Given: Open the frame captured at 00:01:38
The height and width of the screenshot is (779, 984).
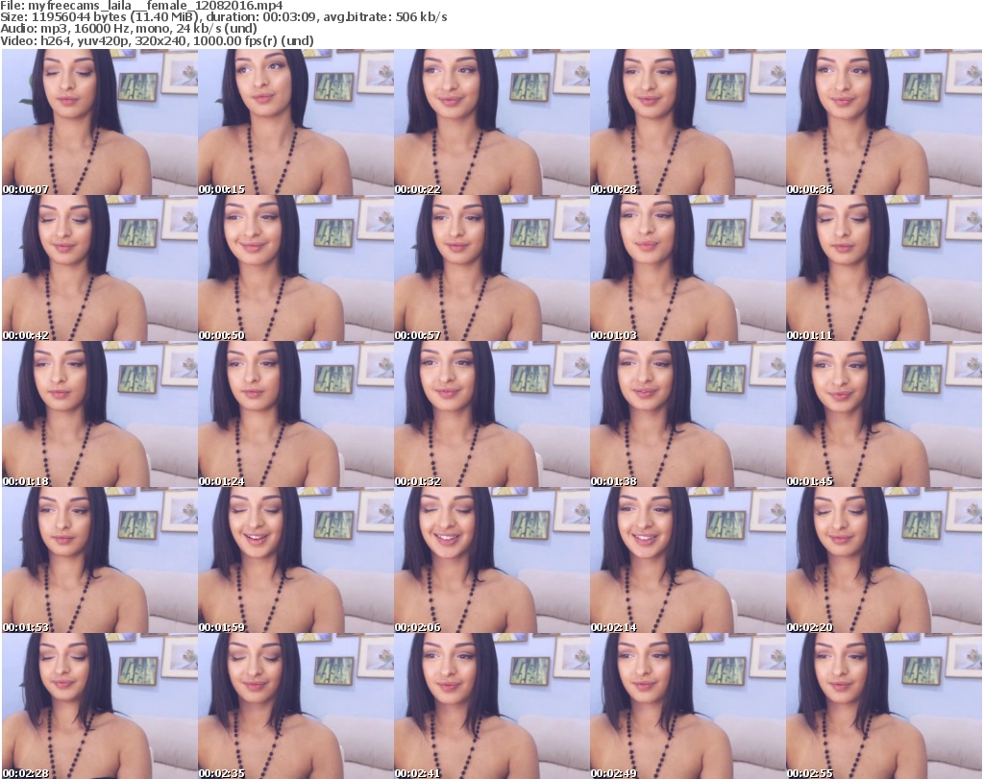Looking at the screenshot, I should point(688,414).
